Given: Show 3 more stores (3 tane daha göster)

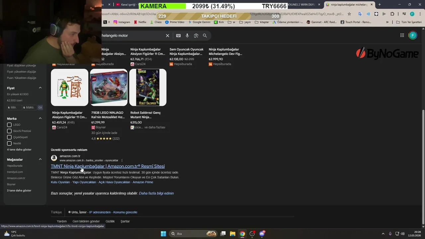Looking at the screenshot, I should point(19,191).
